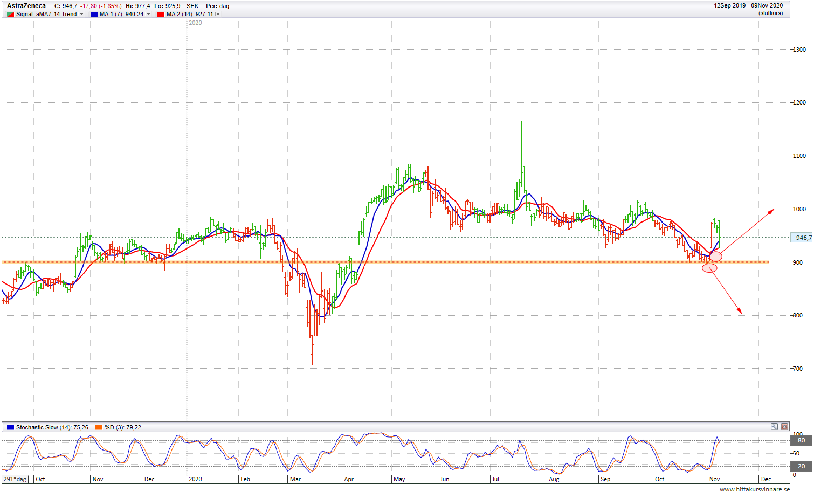Image resolution: width=814 pixels, height=492 pixels.
Task: Click the blue Stochastic Slow color swatch
Action: 10,427
